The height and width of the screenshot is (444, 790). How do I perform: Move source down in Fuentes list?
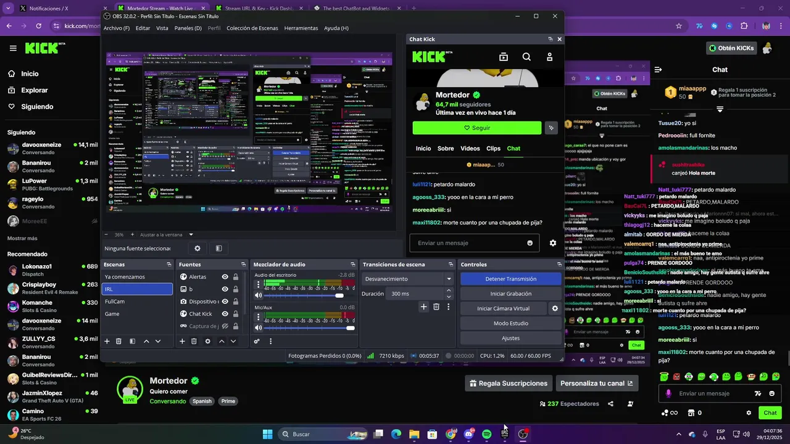pos(233,341)
